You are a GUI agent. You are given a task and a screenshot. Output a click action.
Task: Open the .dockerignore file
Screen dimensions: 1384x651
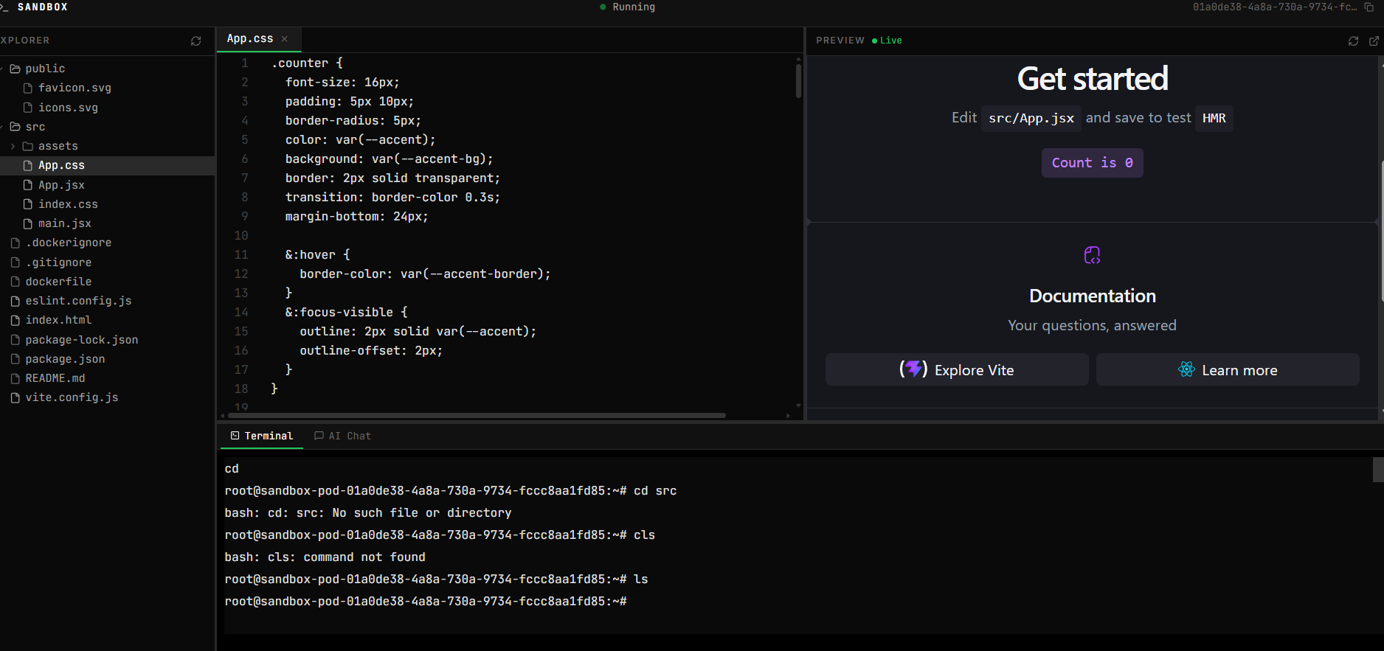(68, 243)
